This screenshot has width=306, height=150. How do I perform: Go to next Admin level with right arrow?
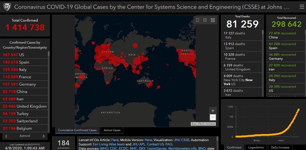tap(44, 136)
